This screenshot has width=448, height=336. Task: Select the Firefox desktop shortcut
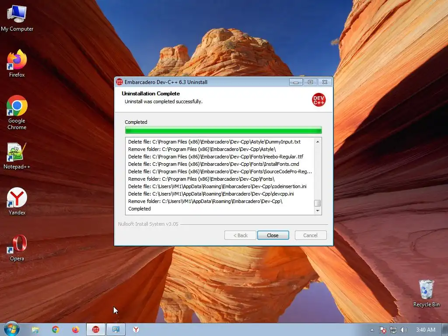[17, 63]
